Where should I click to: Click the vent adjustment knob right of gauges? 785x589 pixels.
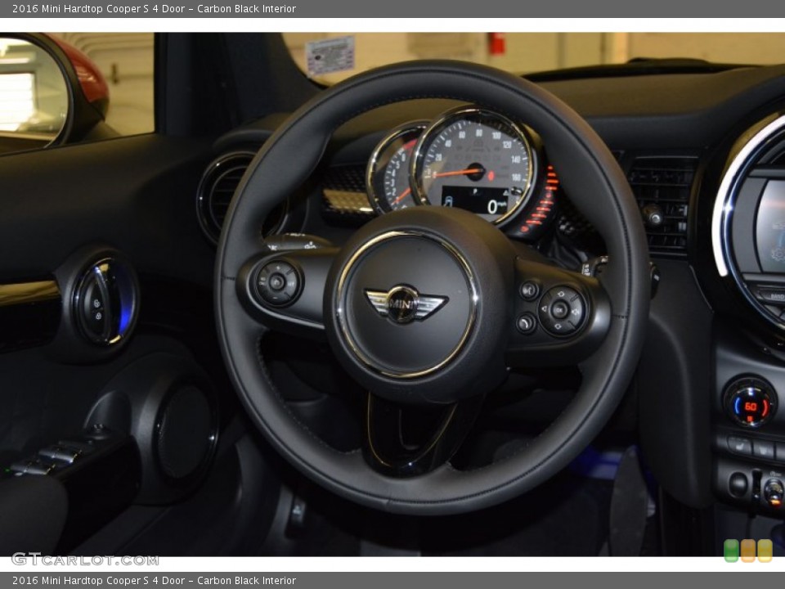[x=653, y=215]
